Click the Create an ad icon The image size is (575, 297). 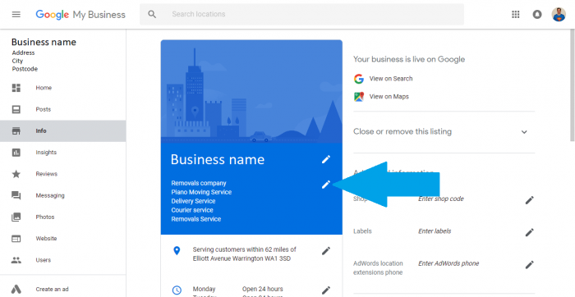(x=16, y=289)
